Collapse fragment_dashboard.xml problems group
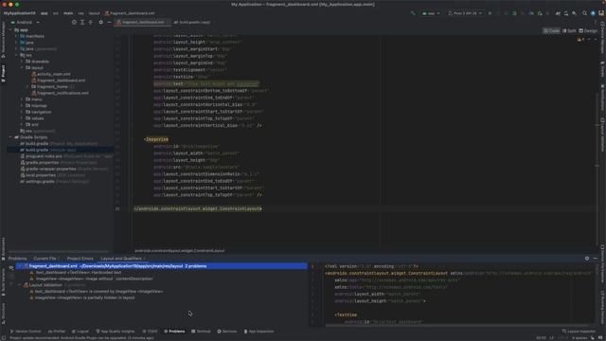Image resolution: width=606 pixels, height=341 pixels. click(19, 266)
